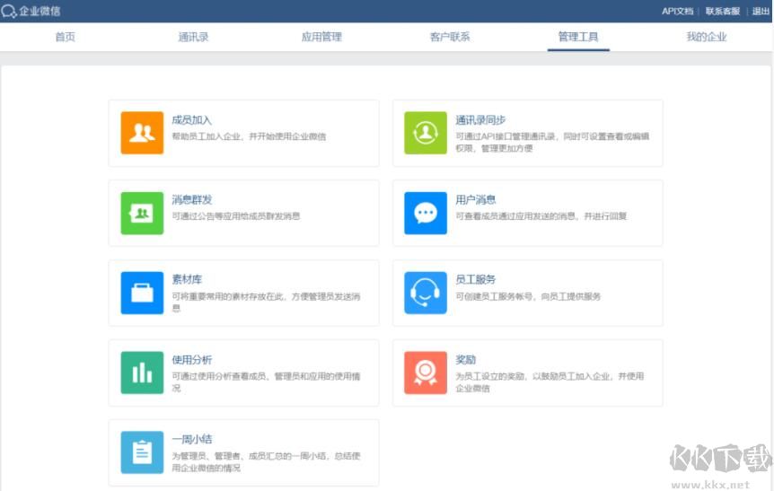Viewport: 774px width, 491px height.
Task: Click the blue 用户消息 chat bubble icon
Action: point(426,213)
